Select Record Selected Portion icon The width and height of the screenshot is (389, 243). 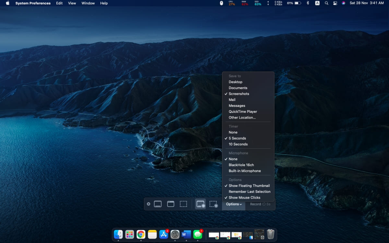coord(214,204)
